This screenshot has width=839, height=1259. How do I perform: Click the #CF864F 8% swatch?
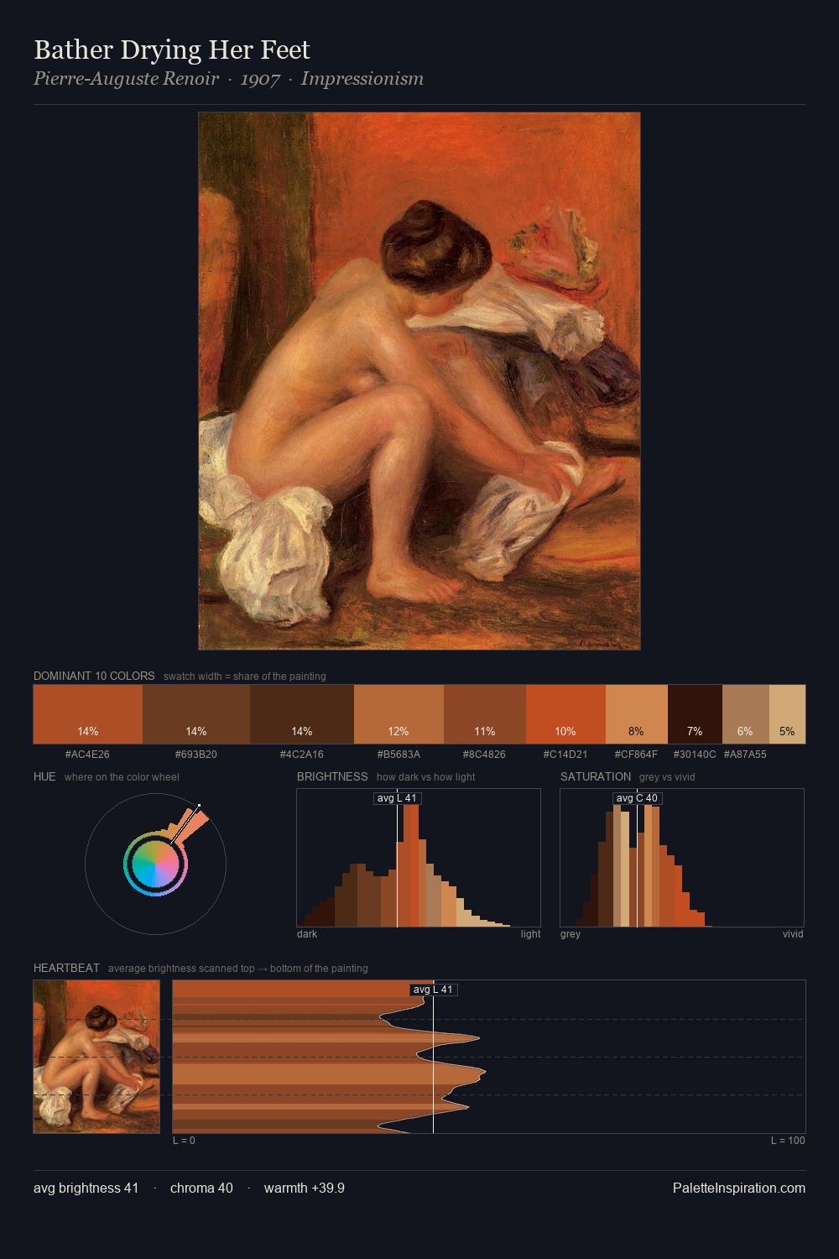pos(636,714)
